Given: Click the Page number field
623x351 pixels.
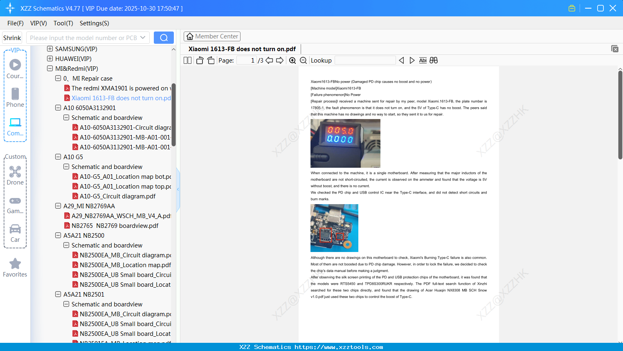Looking at the screenshot, I should click(x=247, y=61).
